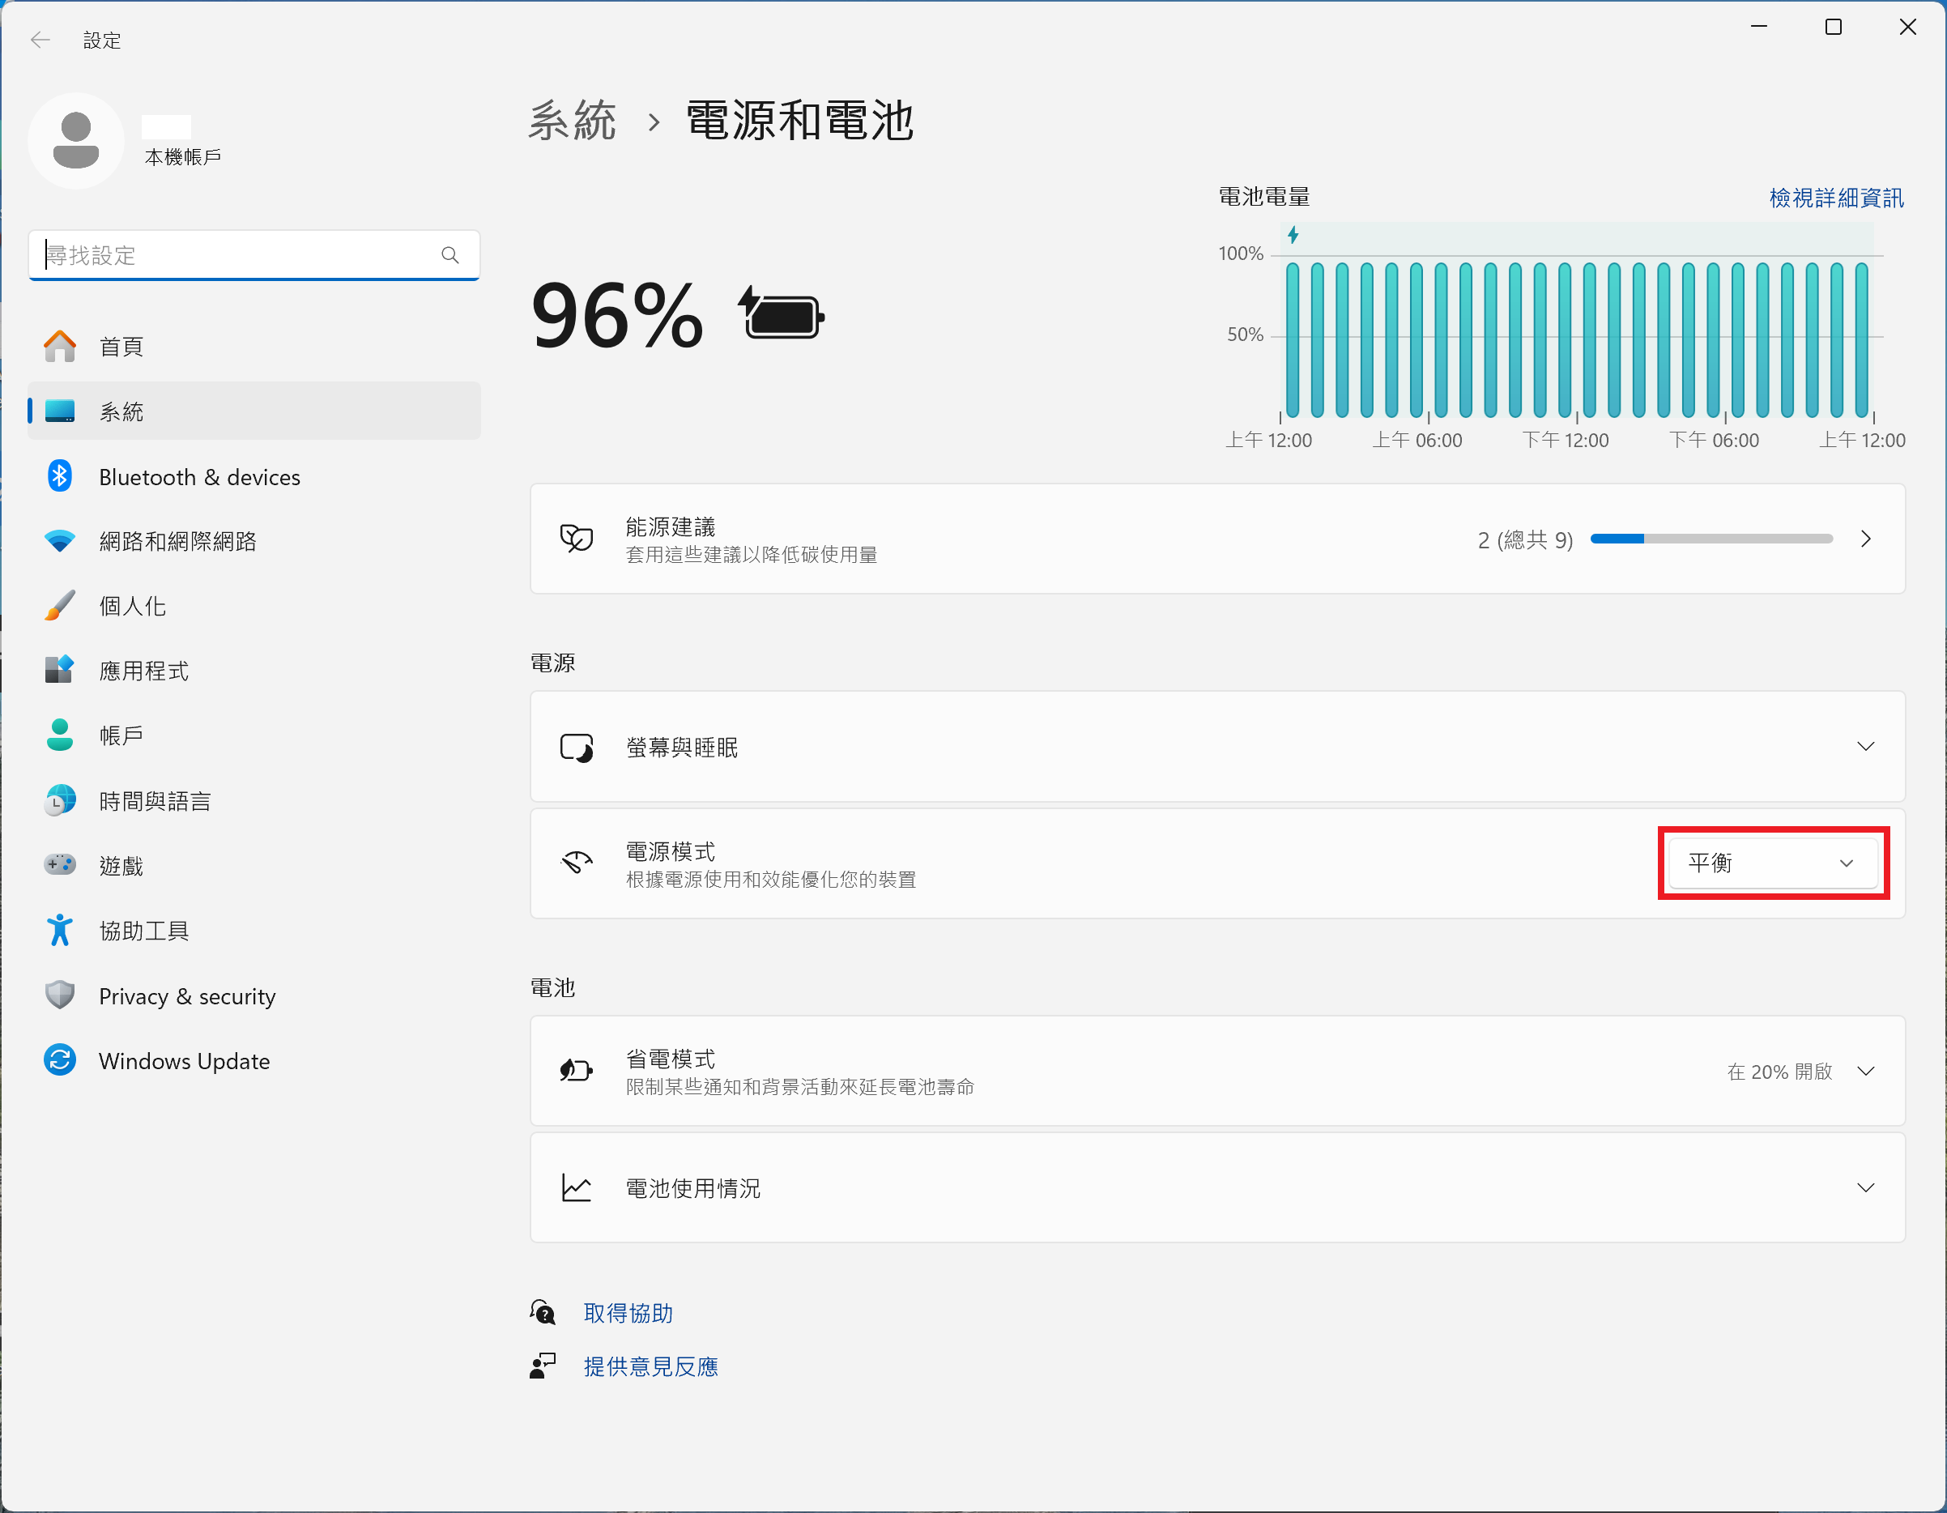Open 首頁 in the sidebar
This screenshot has width=1947, height=1513.
(x=121, y=347)
